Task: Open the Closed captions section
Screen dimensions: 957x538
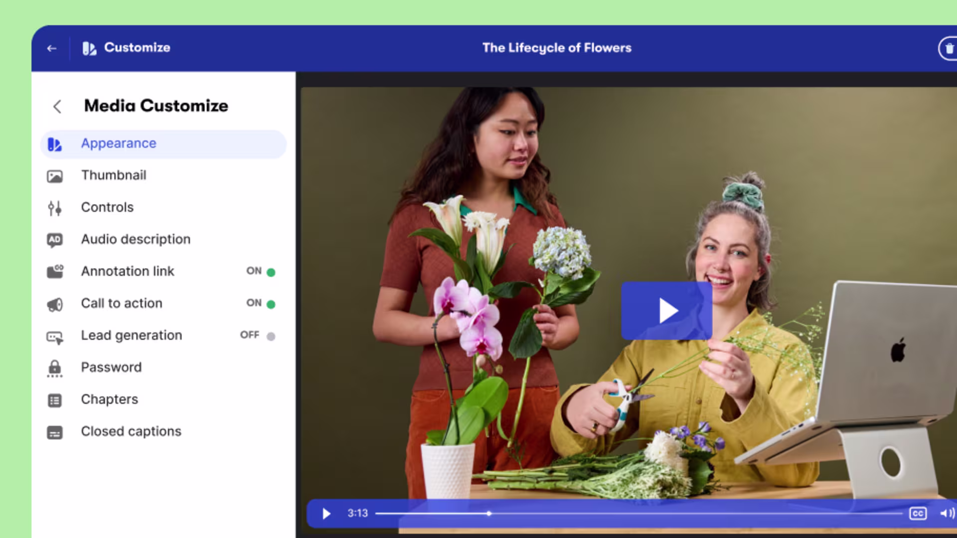Action: (x=131, y=431)
